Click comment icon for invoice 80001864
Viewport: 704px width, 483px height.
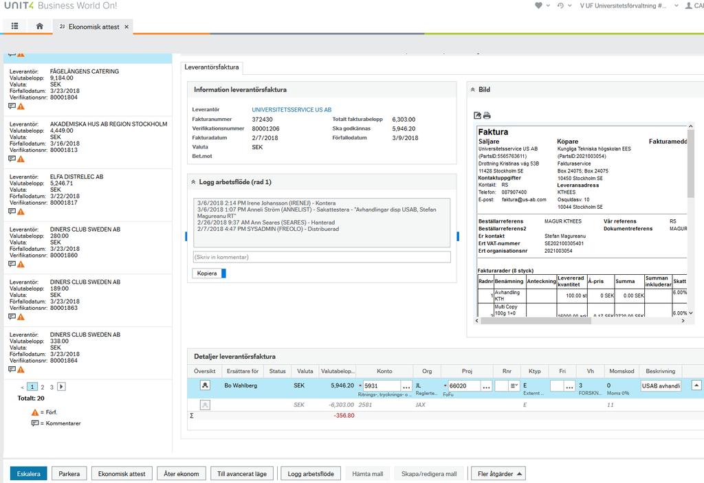(12, 370)
